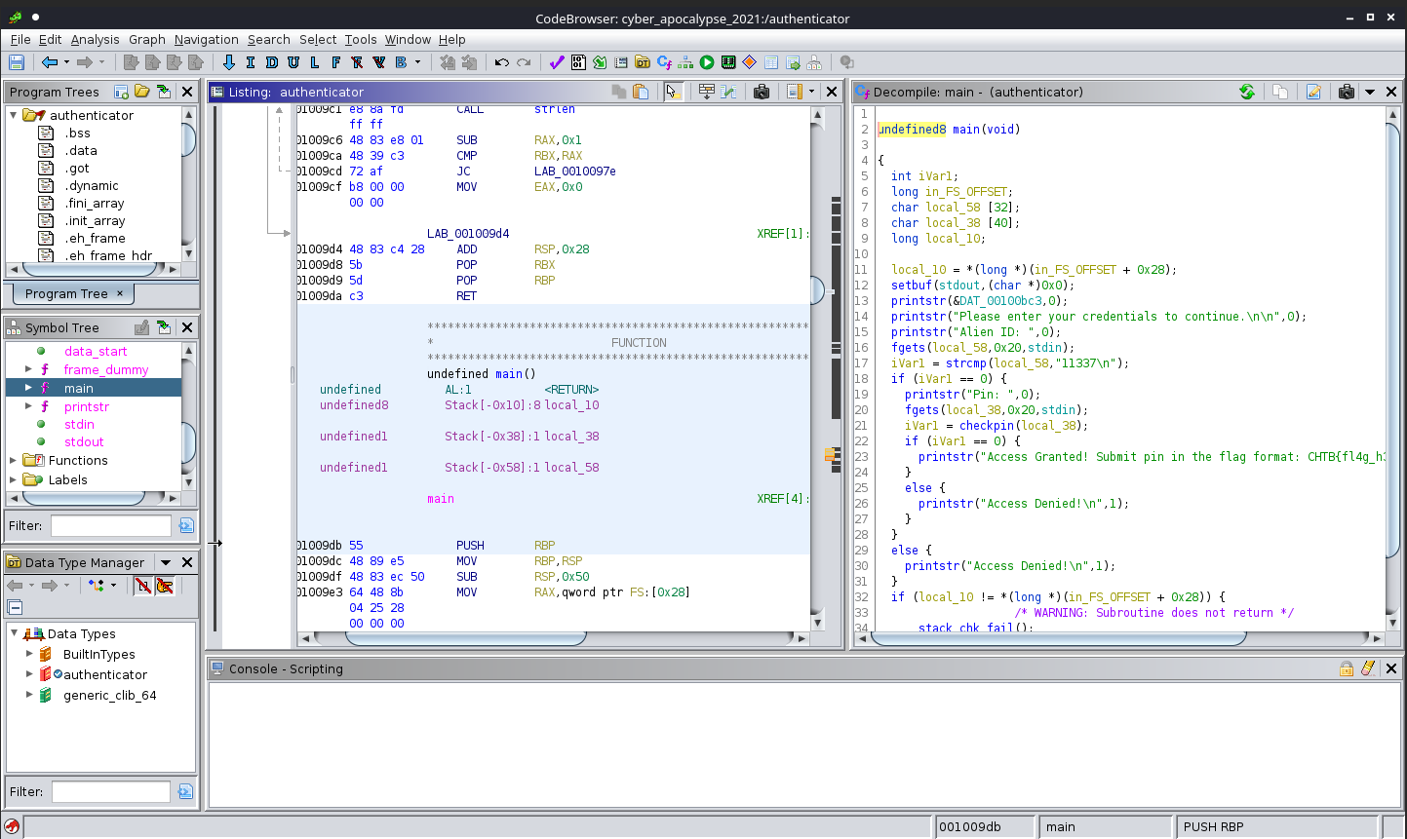
Task: Select the .got section in Program Trees
Action: click(x=77, y=169)
